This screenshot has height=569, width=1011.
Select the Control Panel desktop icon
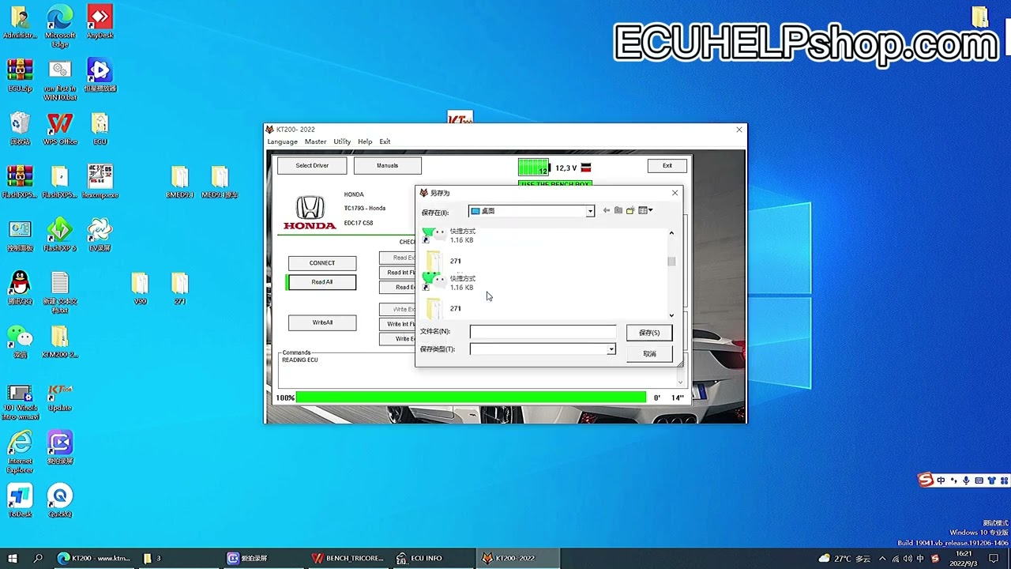[x=20, y=236]
